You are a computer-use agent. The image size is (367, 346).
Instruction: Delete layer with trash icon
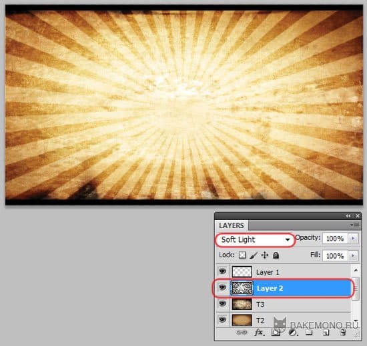point(343,332)
